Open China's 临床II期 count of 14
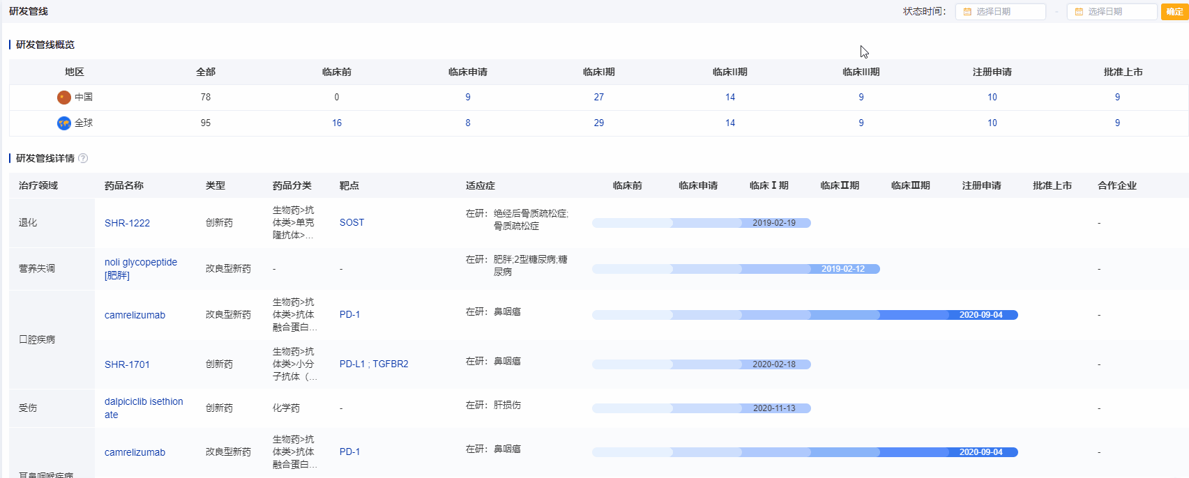This screenshot has width=1189, height=478. coord(730,98)
